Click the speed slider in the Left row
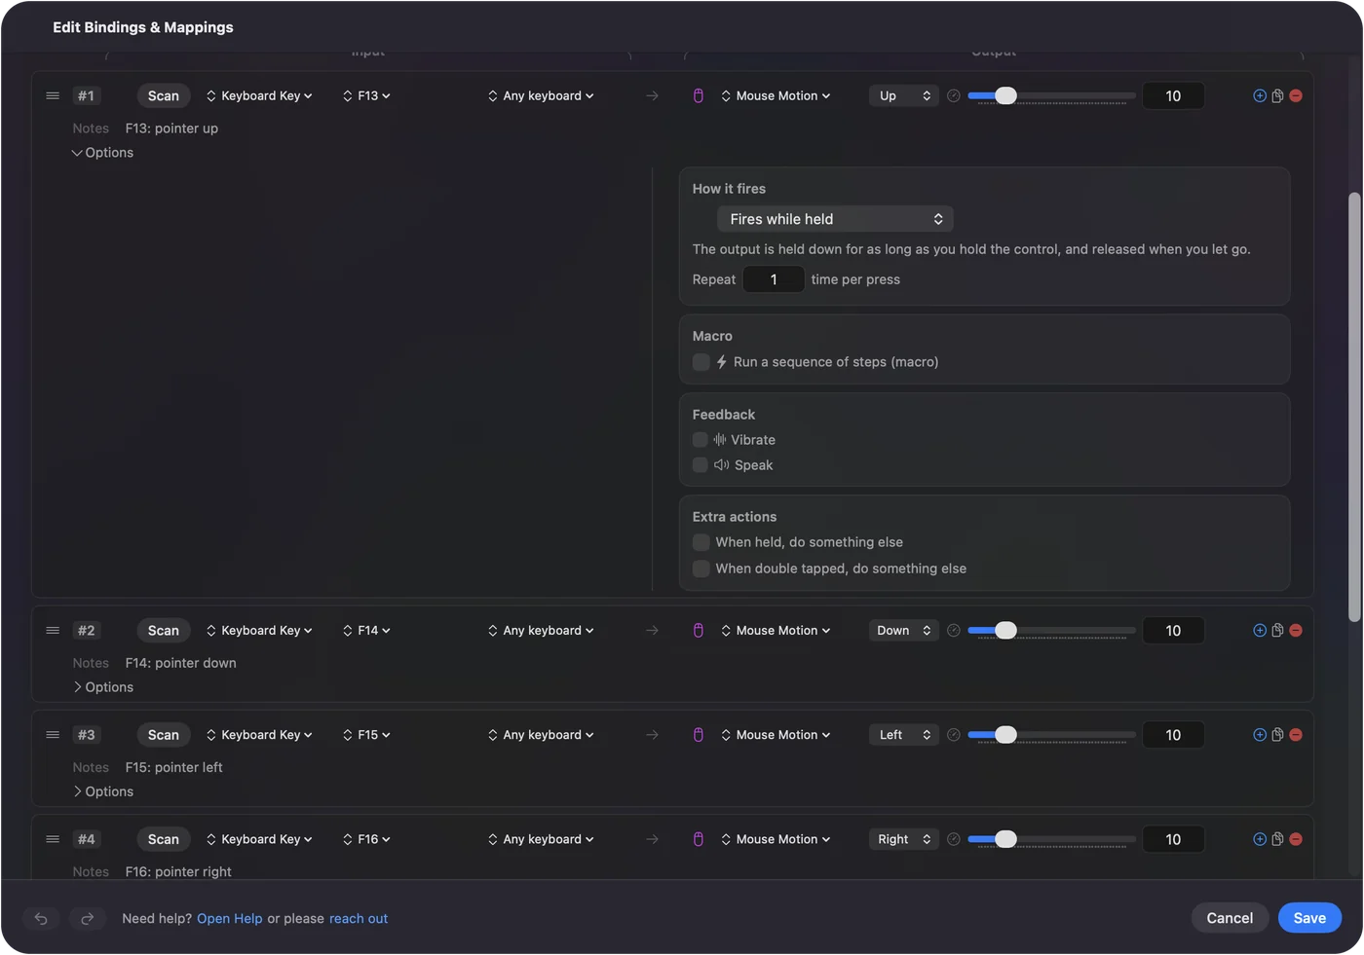 (x=1051, y=734)
